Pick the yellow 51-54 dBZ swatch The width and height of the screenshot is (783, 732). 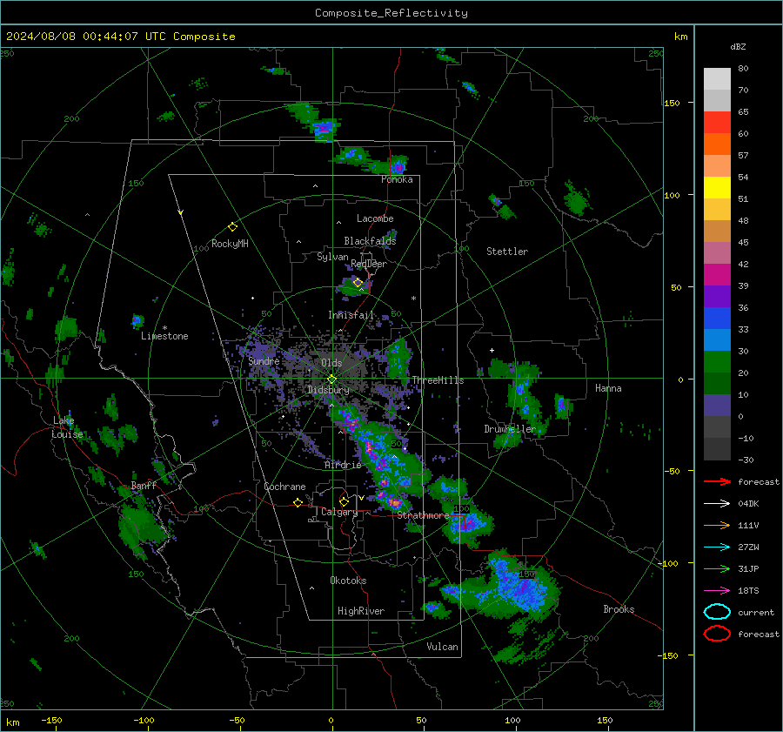tap(717, 187)
